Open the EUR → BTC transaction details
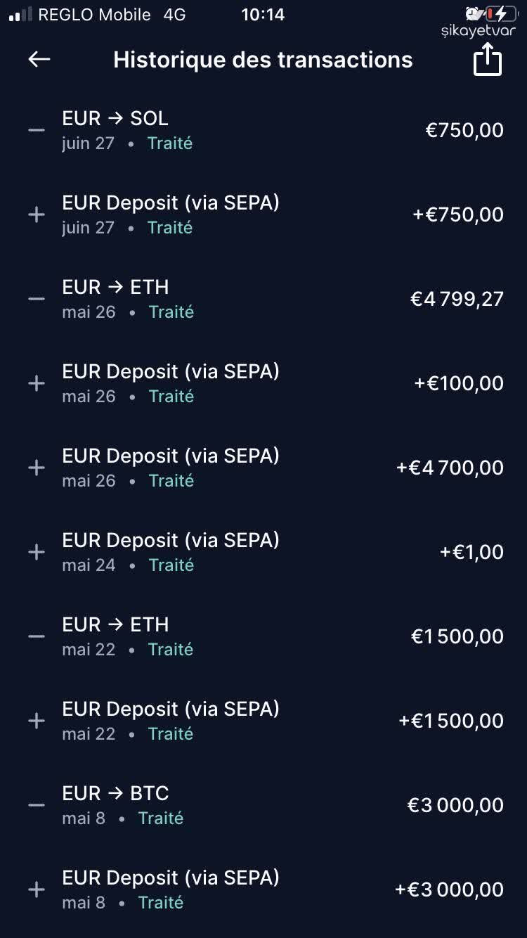The height and width of the screenshot is (938, 527). pyautogui.click(x=115, y=794)
